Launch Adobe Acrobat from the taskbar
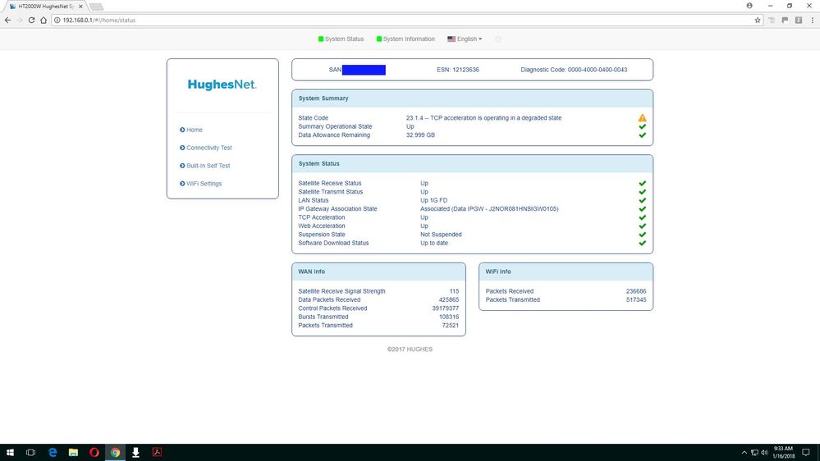This screenshot has width=820, height=461. point(156,452)
